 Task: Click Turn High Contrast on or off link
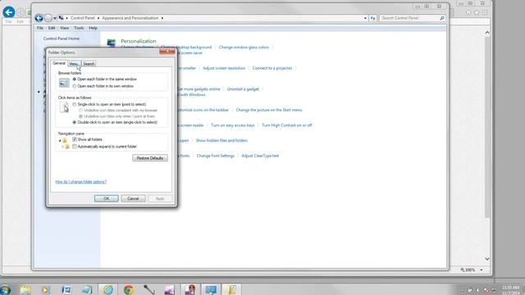287,125
